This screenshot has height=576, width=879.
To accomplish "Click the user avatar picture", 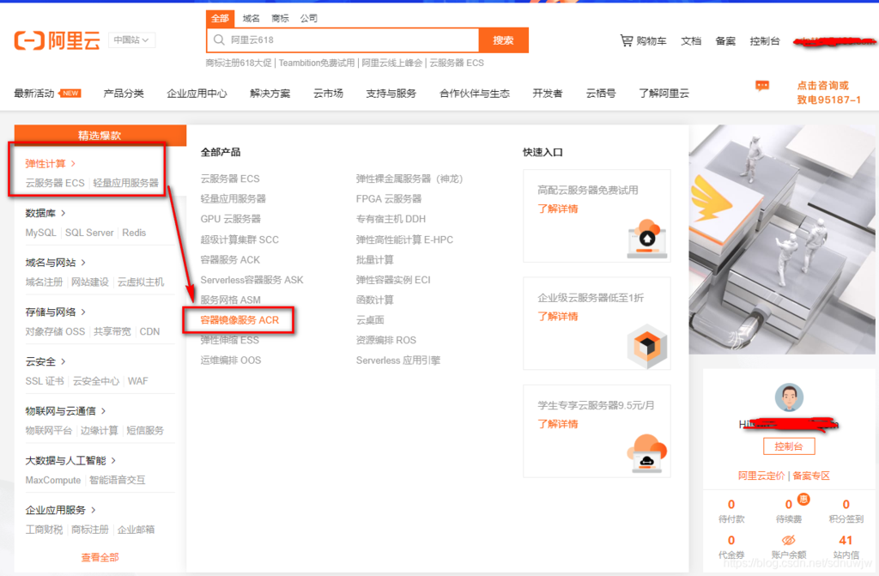I will click(x=789, y=397).
